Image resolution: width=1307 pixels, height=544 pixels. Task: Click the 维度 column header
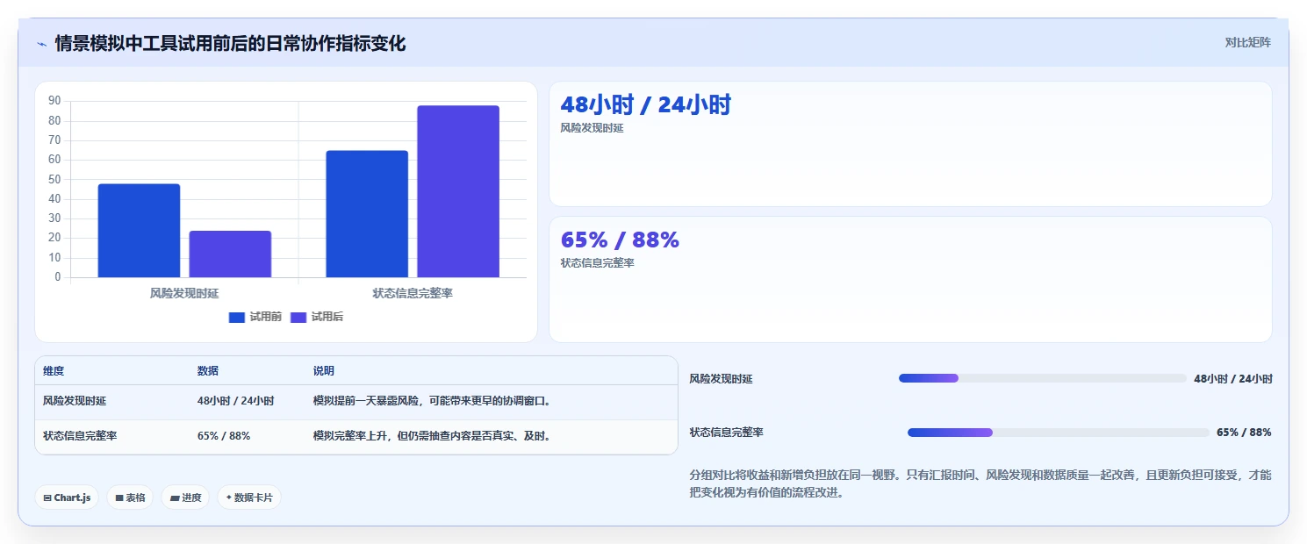point(54,371)
